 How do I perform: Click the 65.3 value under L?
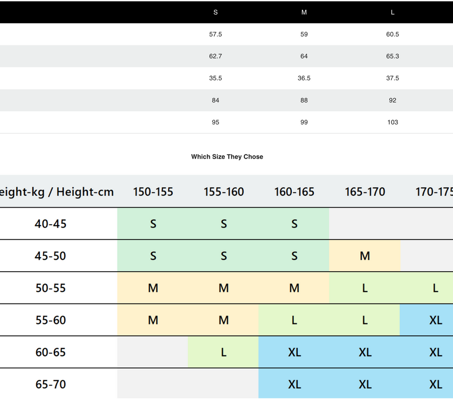coord(392,56)
